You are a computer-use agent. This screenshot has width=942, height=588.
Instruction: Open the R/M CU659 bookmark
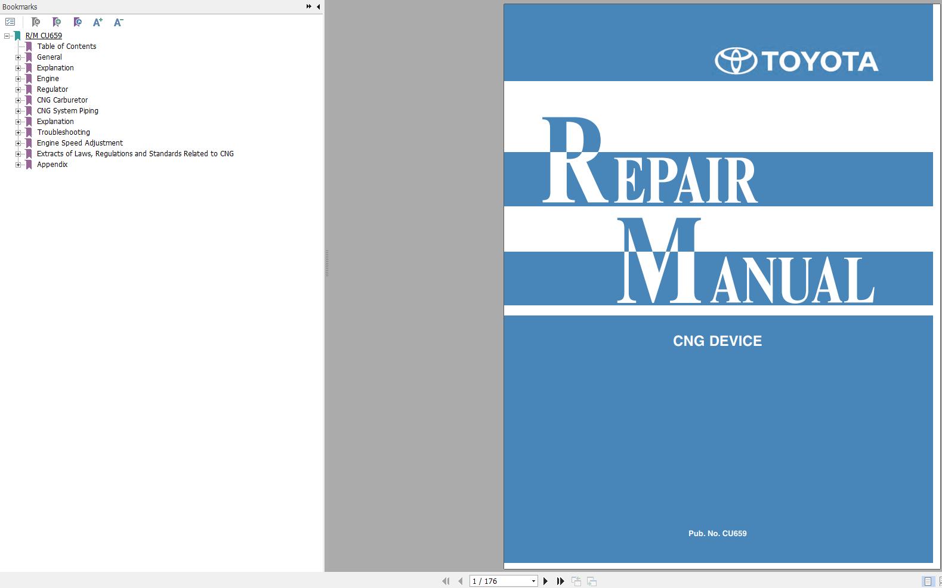click(x=44, y=36)
